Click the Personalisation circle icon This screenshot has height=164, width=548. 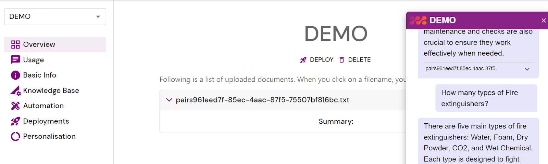point(15,136)
